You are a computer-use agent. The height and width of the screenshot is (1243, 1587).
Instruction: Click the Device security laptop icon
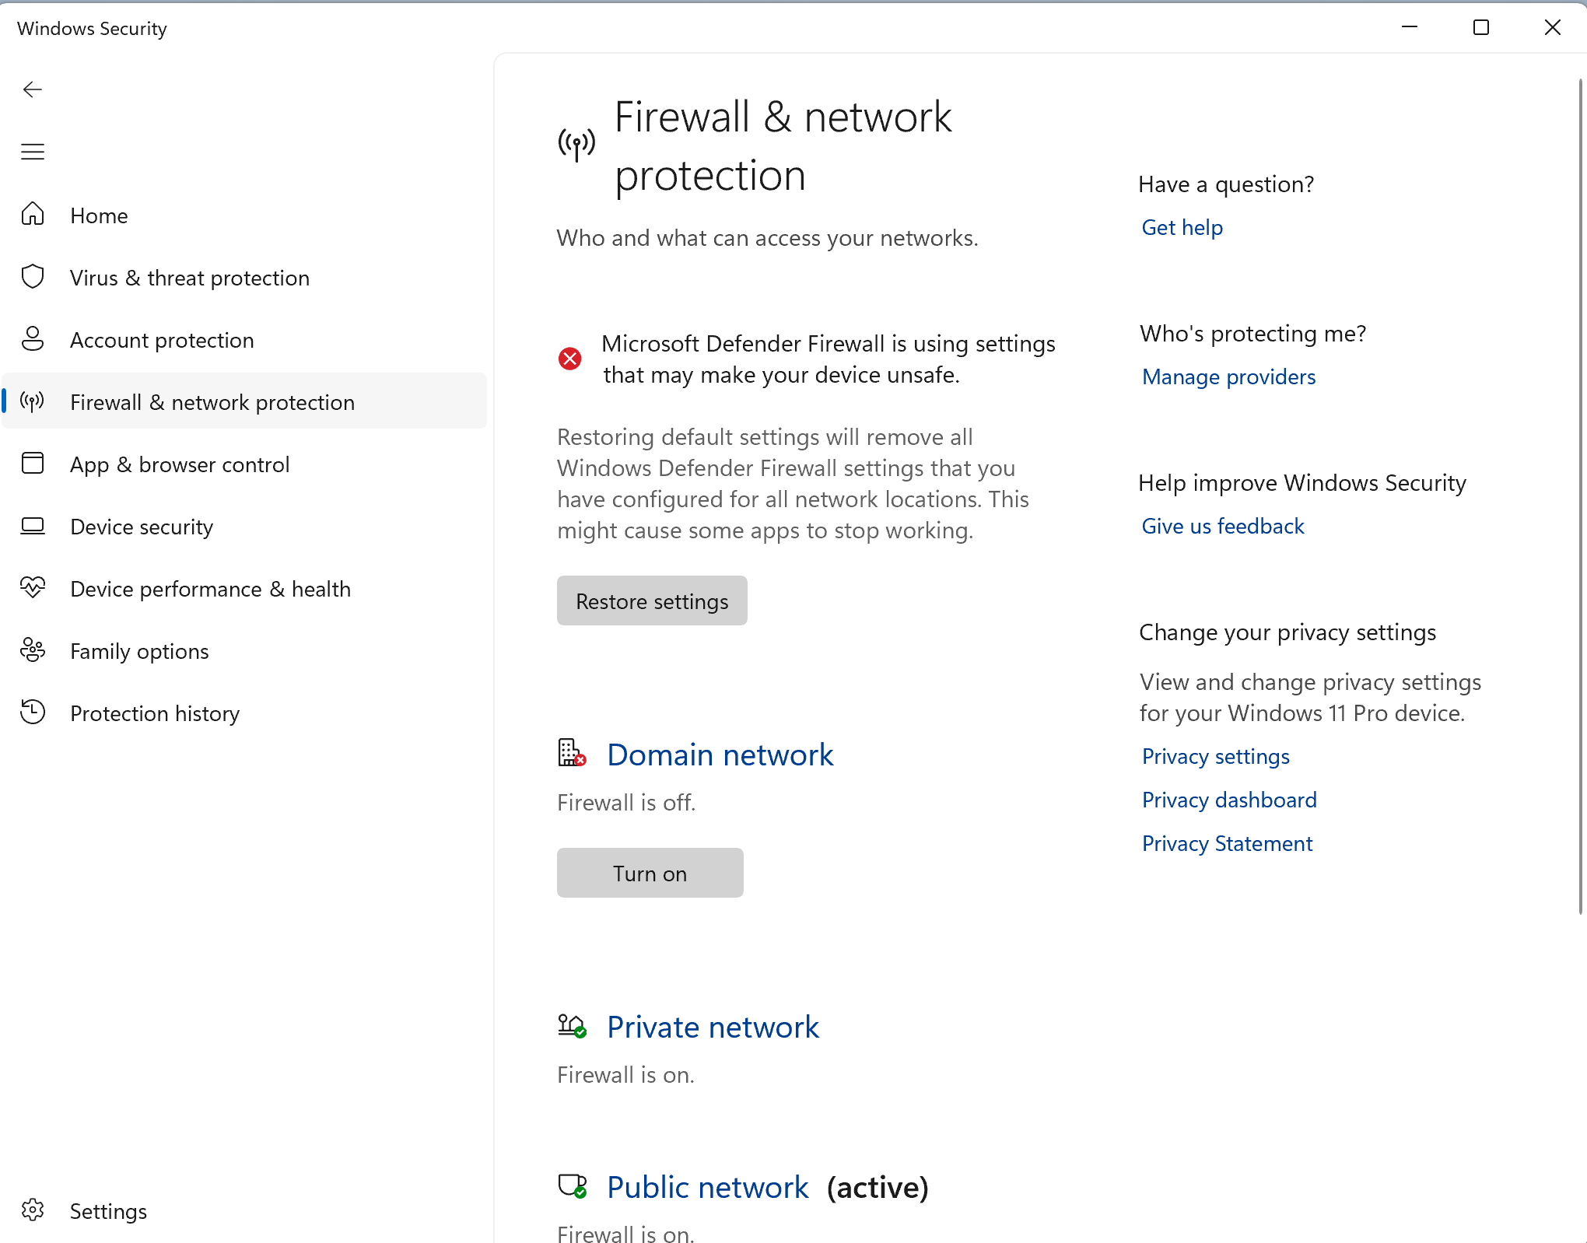click(33, 526)
